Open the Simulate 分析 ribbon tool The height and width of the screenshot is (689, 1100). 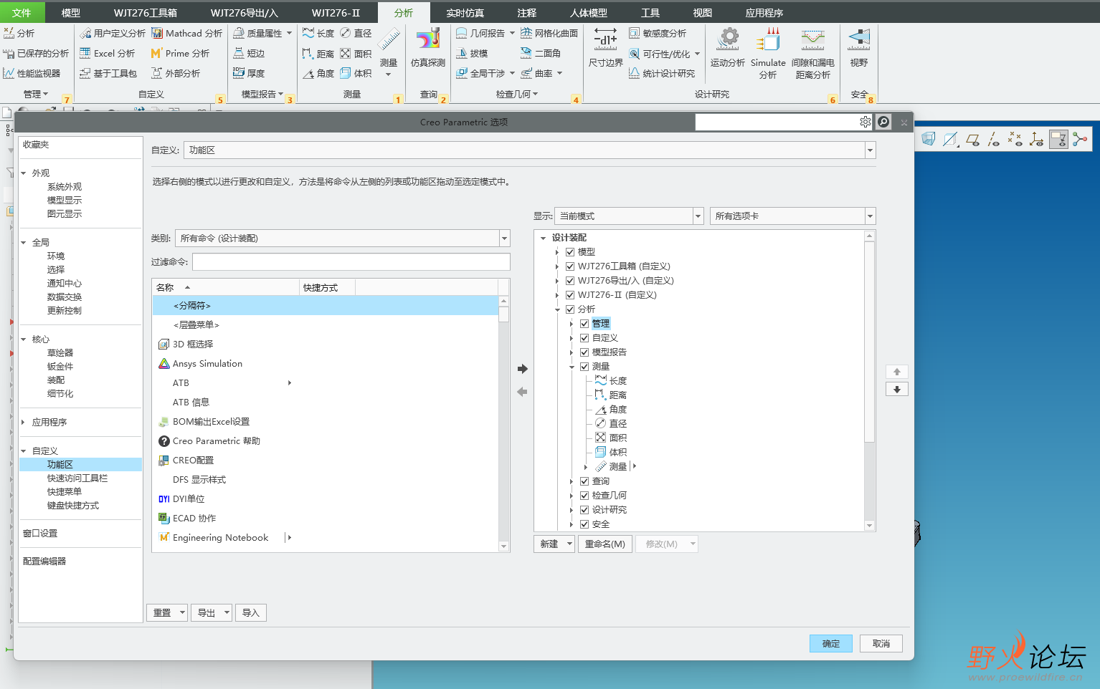pyautogui.click(x=768, y=40)
